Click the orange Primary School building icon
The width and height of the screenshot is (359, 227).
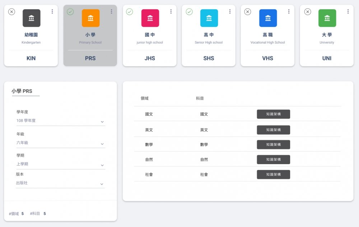[90, 18]
